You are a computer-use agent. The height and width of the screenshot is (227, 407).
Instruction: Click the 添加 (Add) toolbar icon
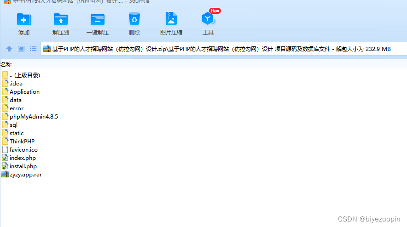[24, 19]
